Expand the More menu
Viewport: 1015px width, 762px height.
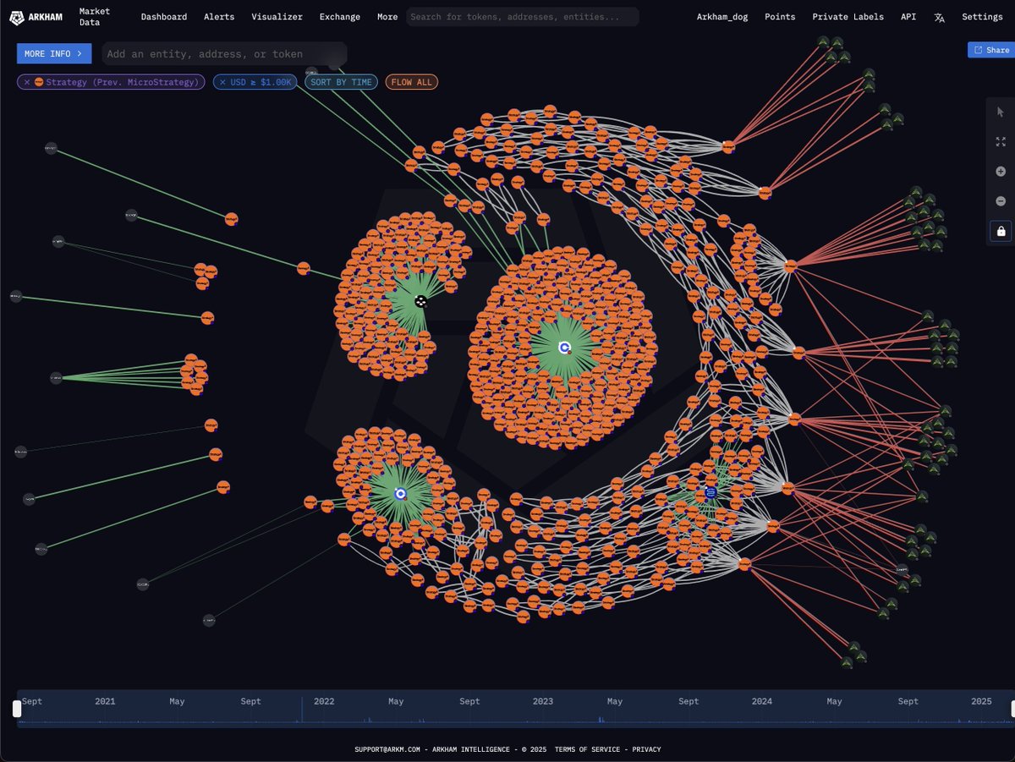pos(387,17)
